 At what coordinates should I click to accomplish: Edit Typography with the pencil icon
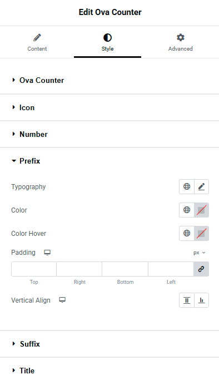[x=201, y=186]
